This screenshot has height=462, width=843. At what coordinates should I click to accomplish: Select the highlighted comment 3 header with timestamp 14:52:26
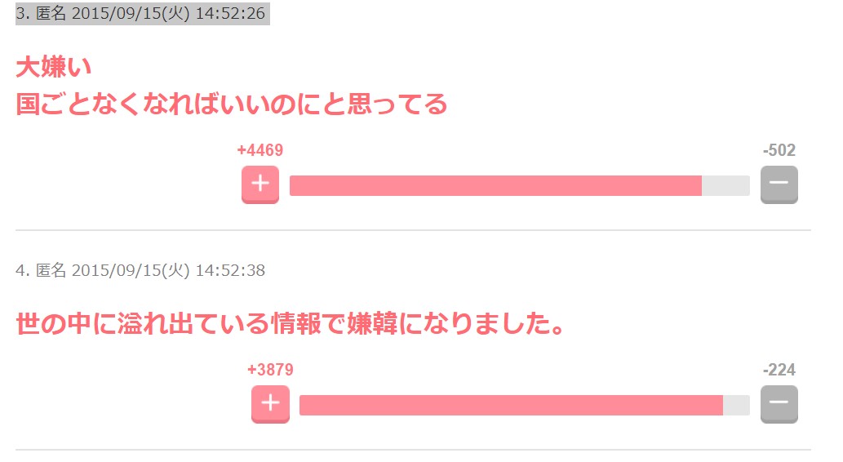pos(142,14)
